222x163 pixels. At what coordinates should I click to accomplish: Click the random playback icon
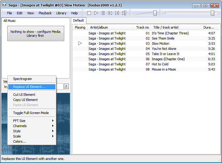(124, 13)
